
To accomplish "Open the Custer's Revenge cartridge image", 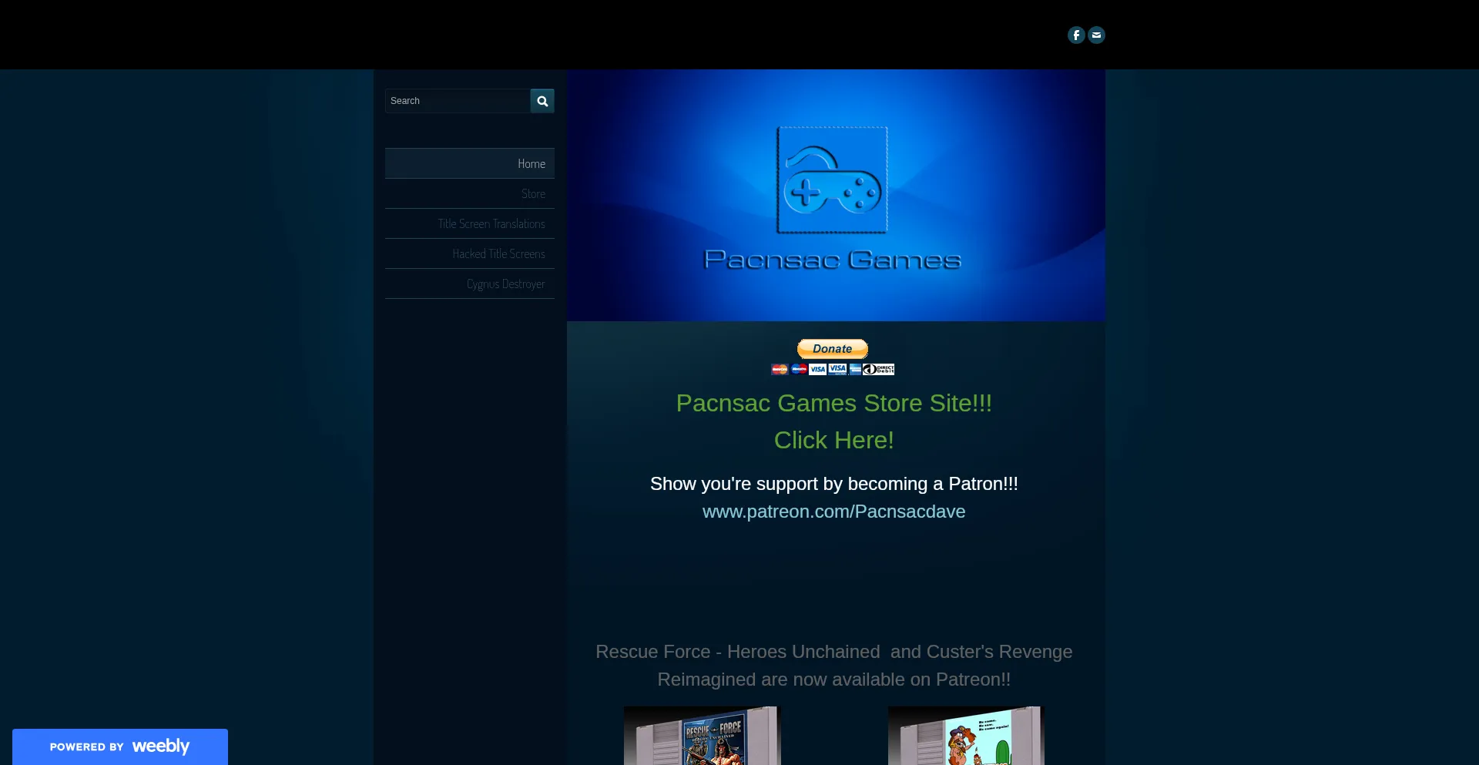I will 966,736.
